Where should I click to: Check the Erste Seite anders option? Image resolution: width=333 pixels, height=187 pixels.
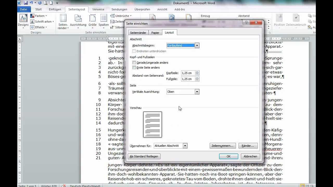pos(134,68)
